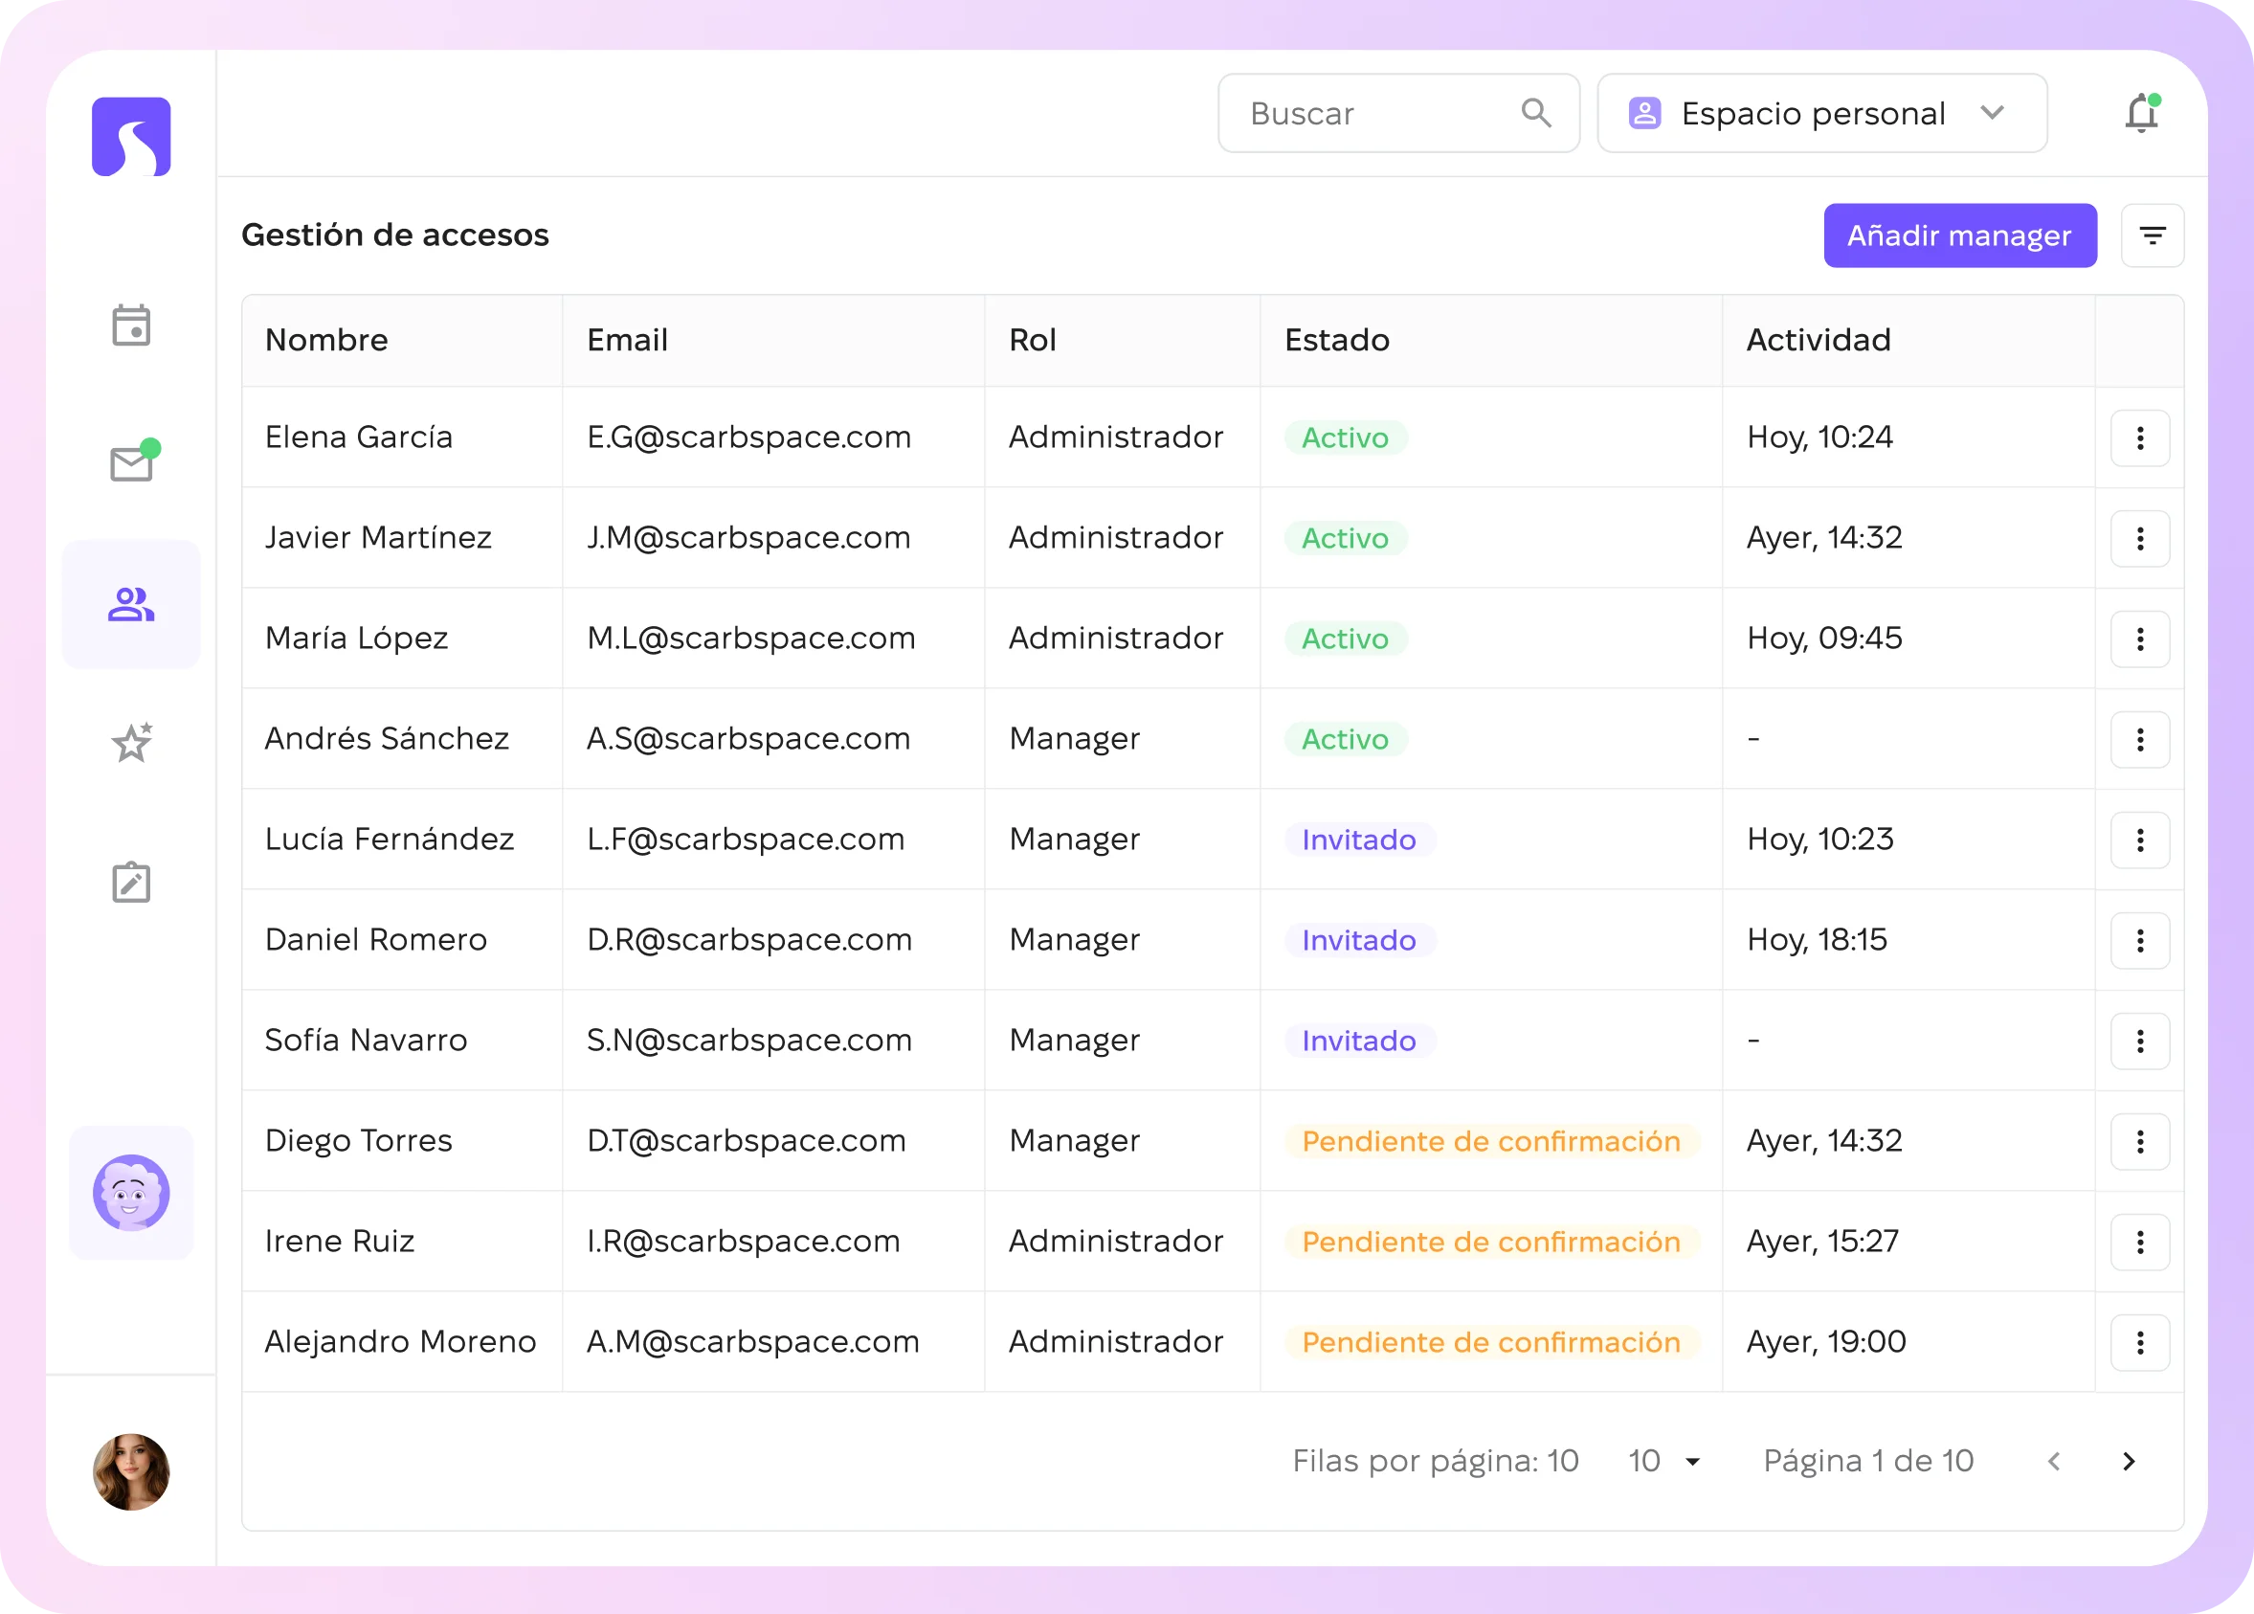Open filter options icon button
The image size is (2254, 1614).
click(2152, 235)
